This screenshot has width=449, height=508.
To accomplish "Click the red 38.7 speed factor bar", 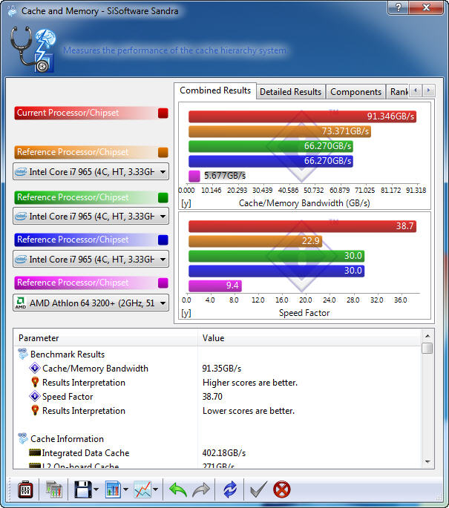I will point(302,225).
